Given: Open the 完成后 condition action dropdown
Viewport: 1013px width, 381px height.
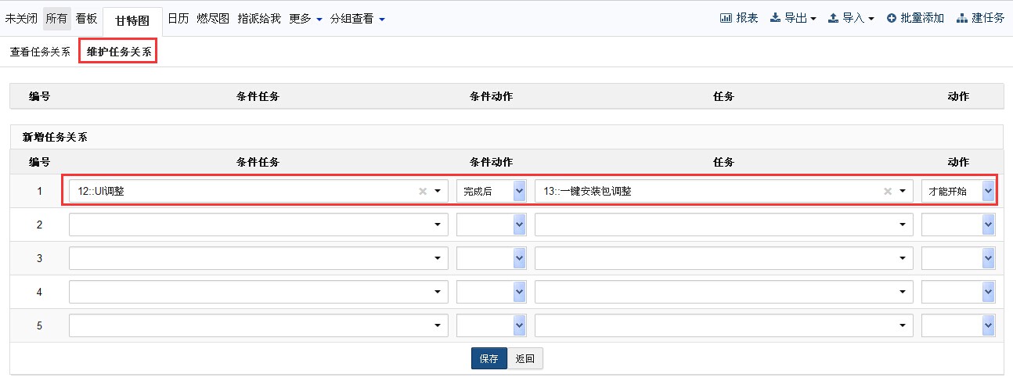Looking at the screenshot, I should click(491, 191).
